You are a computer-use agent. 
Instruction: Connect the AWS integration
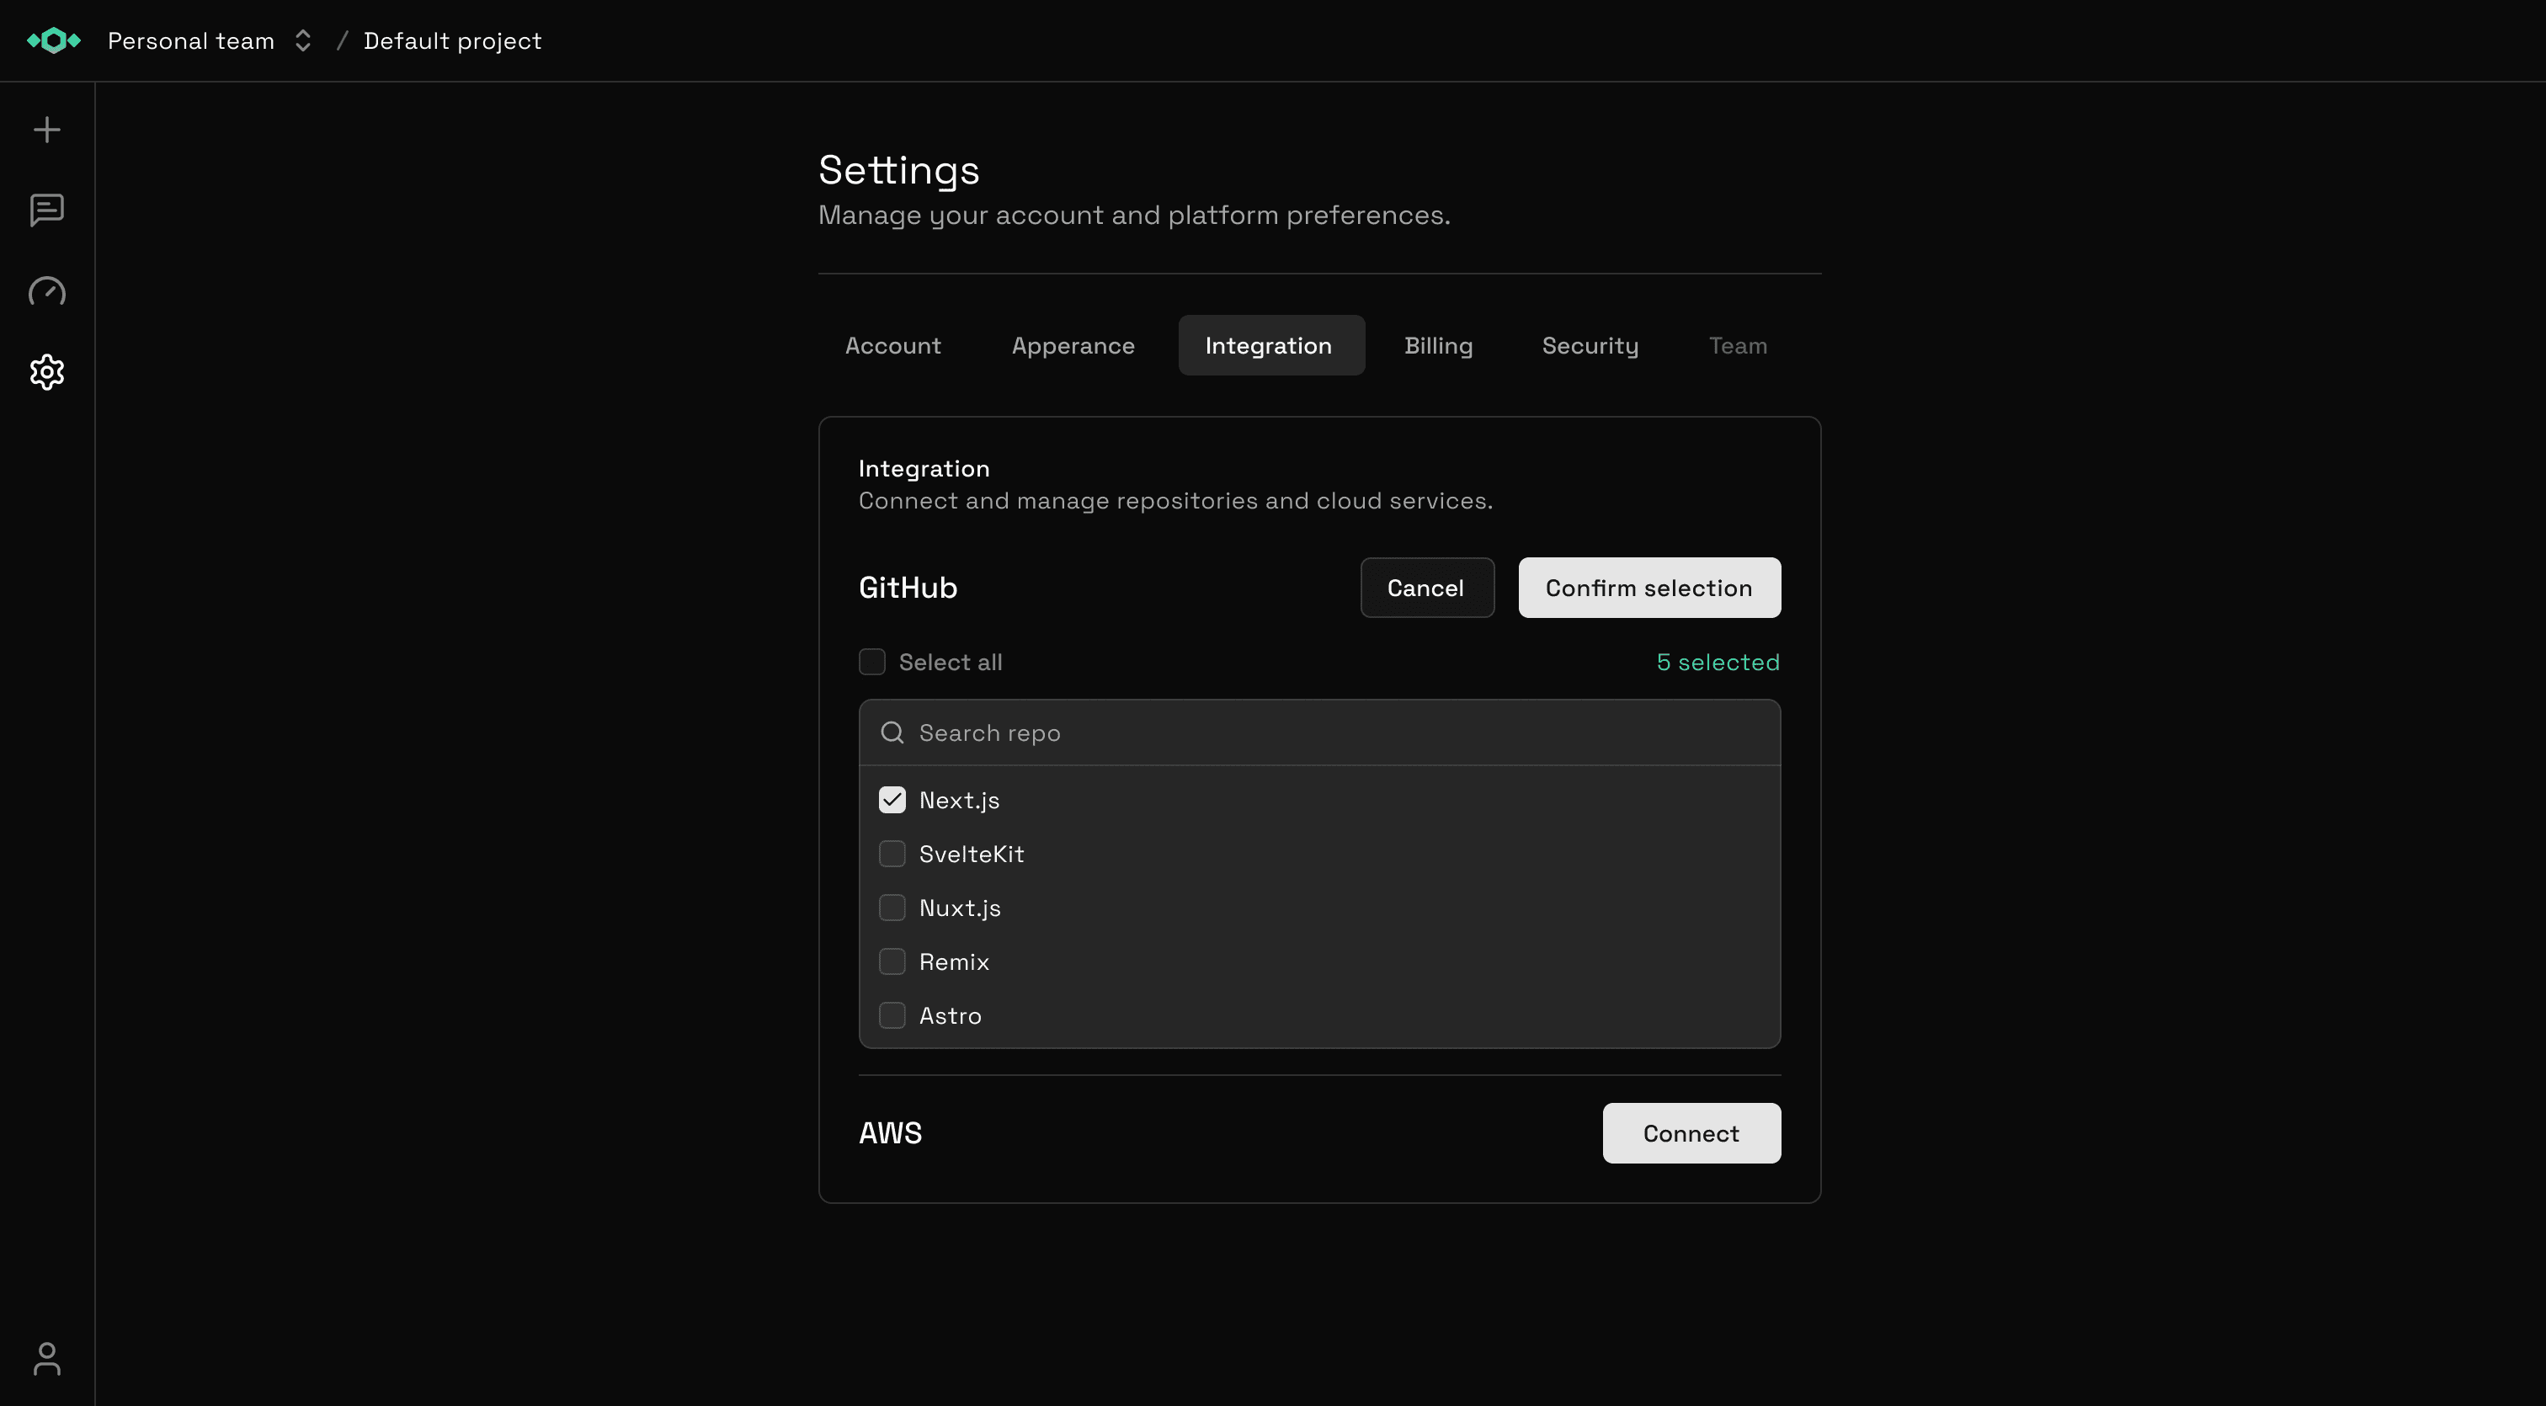point(1691,1133)
